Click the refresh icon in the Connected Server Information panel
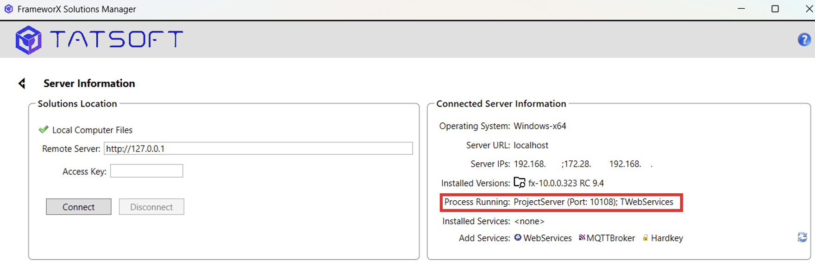This screenshot has width=815, height=267. click(802, 237)
